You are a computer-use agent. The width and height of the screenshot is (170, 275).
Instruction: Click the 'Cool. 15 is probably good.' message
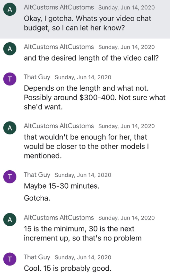click(68, 268)
